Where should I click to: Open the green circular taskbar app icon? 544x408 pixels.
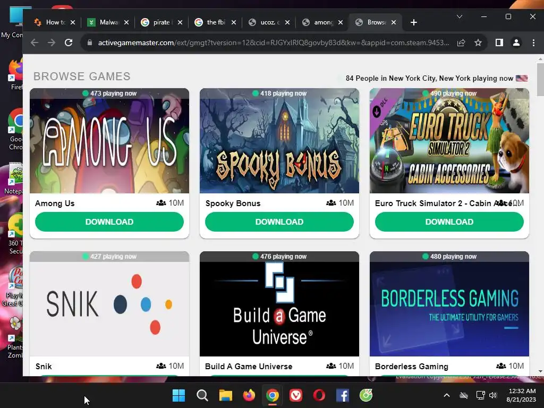[366, 395]
